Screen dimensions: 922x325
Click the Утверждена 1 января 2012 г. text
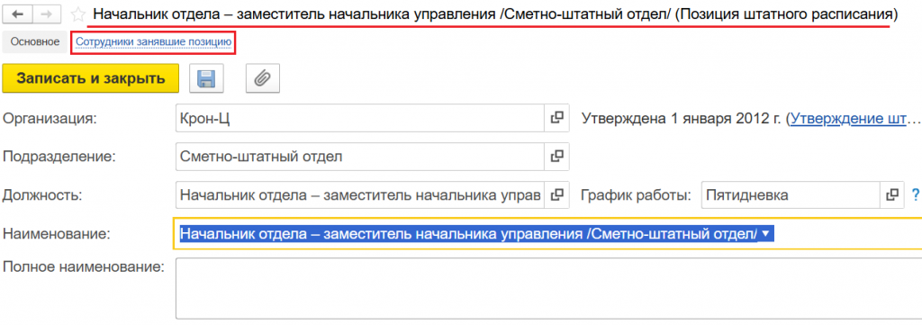(682, 118)
